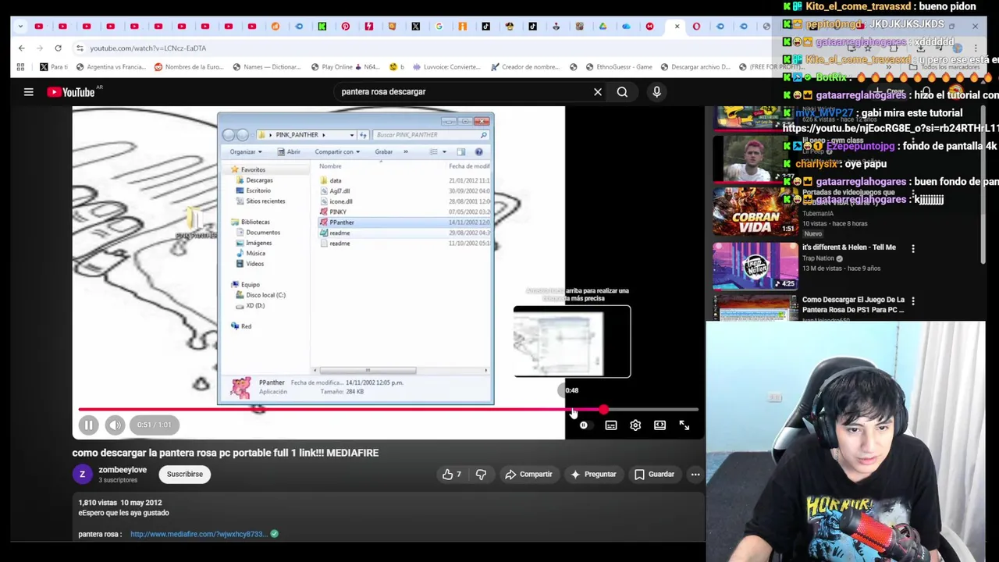Run the search with the magnifier button

(x=622, y=92)
